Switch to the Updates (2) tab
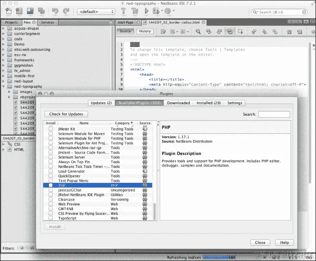This screenshot has height=261, width=316. (x=101, y=103)
